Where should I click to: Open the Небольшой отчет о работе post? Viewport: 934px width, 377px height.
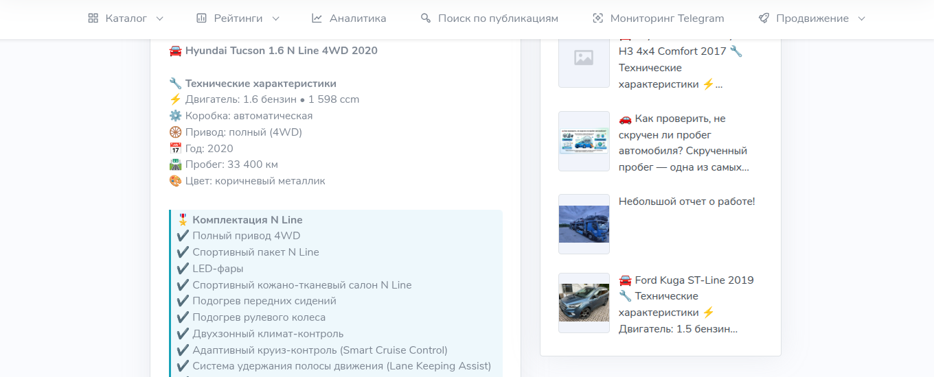tap(687, 202)
